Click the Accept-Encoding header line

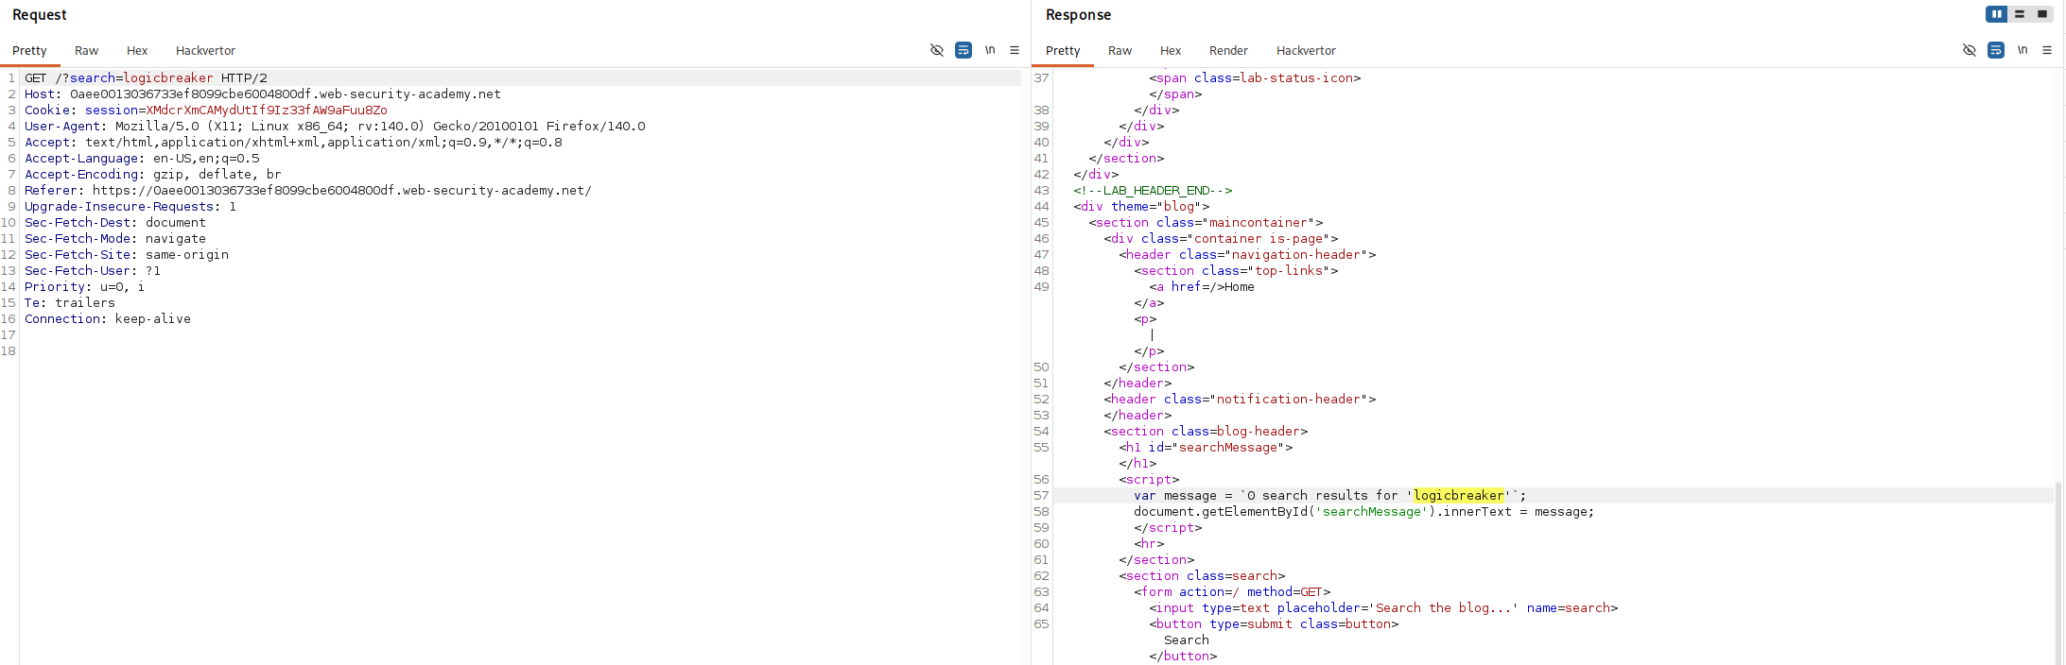pyautogui.click(x=153, y=175)
